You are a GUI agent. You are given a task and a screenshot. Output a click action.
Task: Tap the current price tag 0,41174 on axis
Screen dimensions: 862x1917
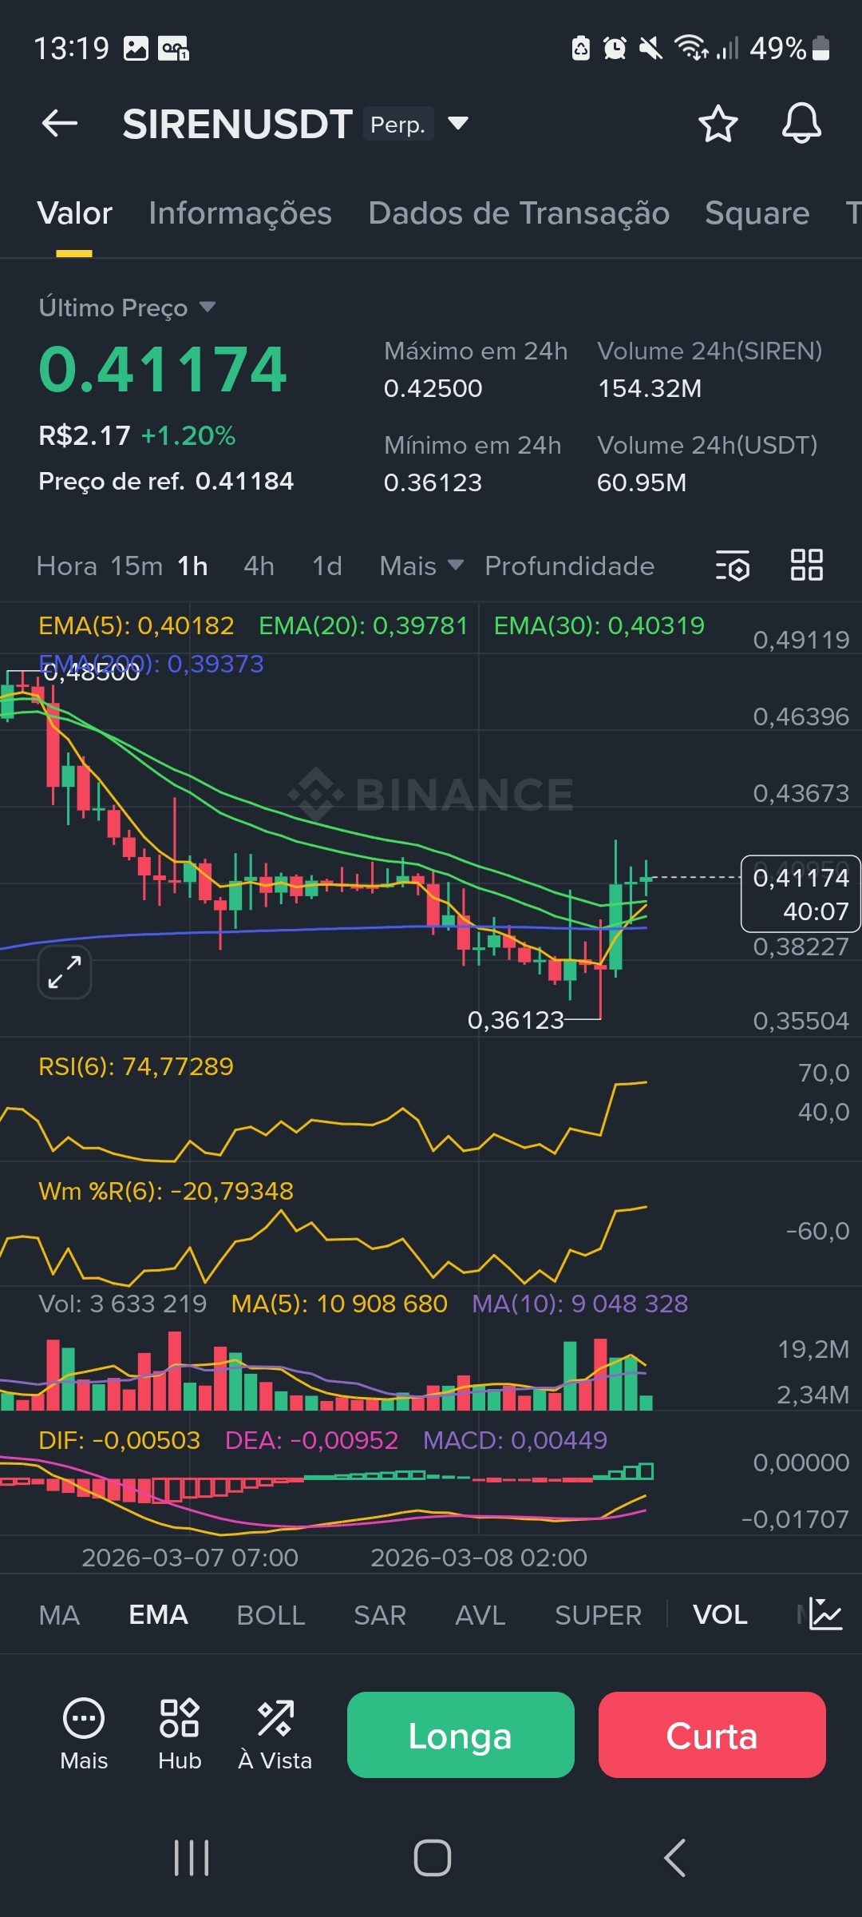pyautogui.click(x=801, y=894)
